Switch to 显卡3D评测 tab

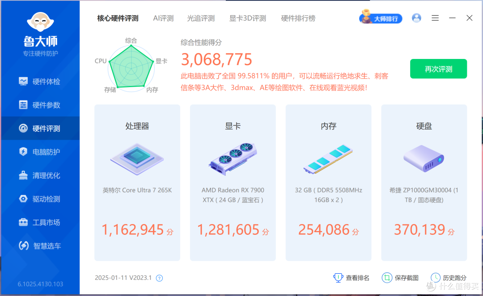[248, 18]
